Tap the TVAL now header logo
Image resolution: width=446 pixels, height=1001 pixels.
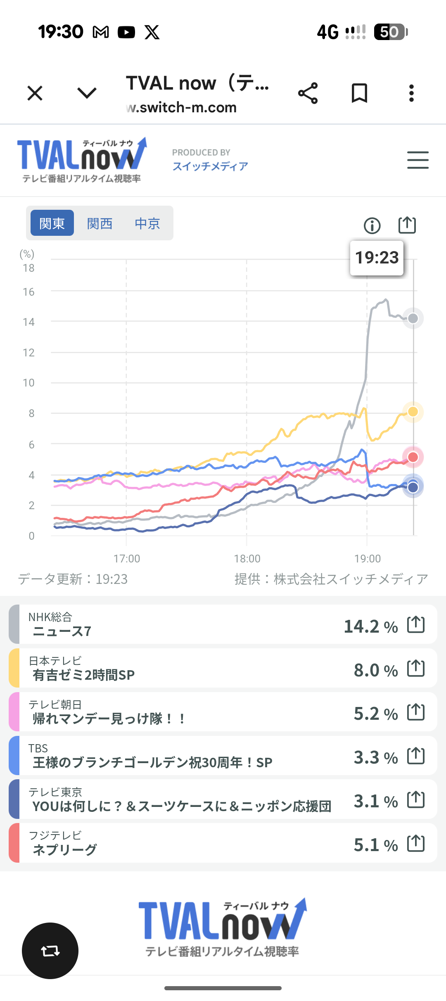tap(82, 160)
